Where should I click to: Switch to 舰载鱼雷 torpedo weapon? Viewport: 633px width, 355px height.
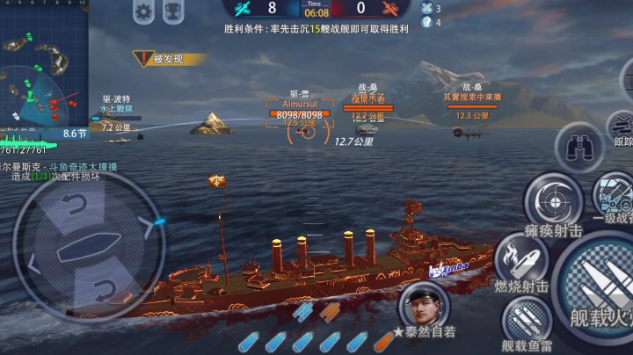pos(527,321)
